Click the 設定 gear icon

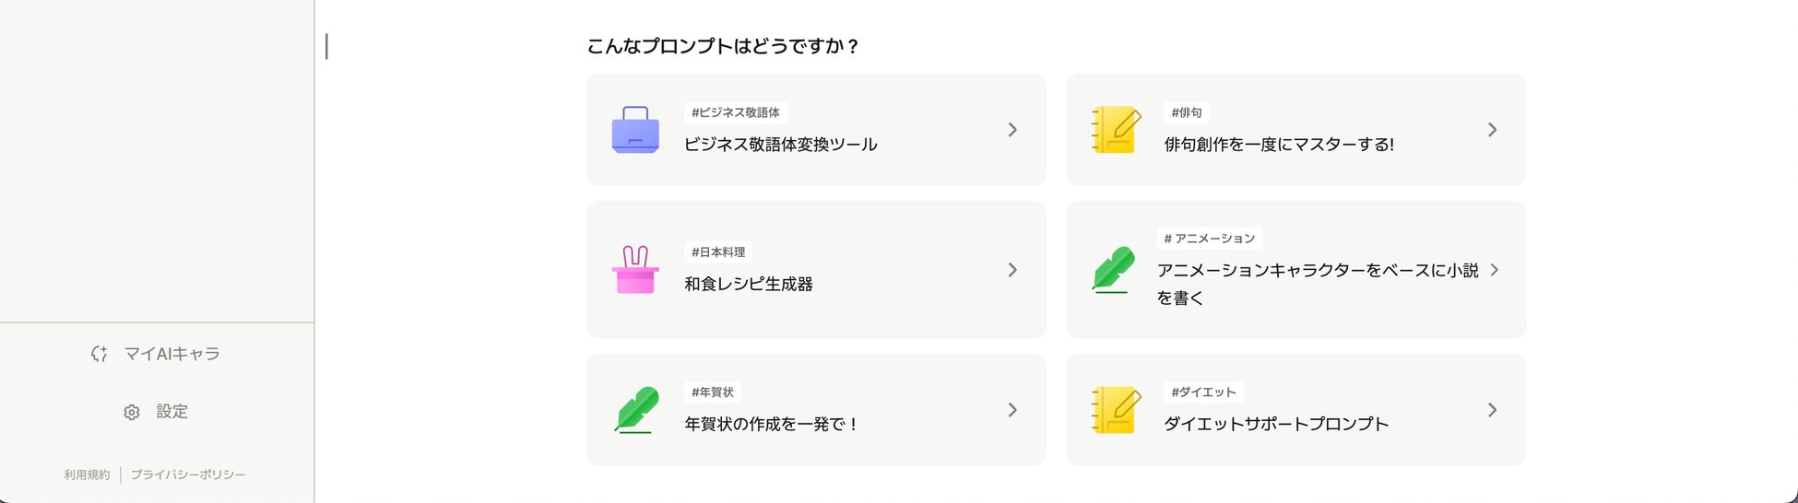pos(132,412)
